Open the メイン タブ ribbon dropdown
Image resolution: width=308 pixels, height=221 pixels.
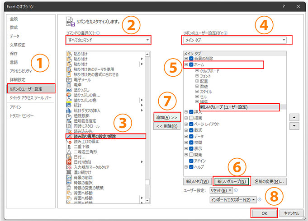pyautogui.click(x=235, y=40)
